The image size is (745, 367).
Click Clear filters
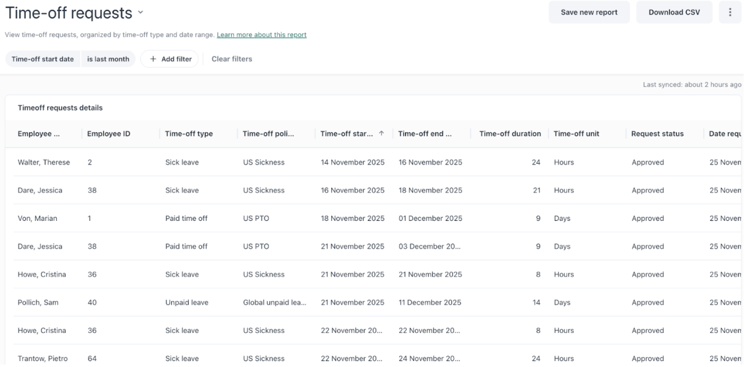pos(232,59)
